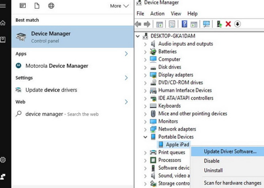Screen dimensions: 264x188
Task: Open the Action menu
Action: tap(157, 13)
